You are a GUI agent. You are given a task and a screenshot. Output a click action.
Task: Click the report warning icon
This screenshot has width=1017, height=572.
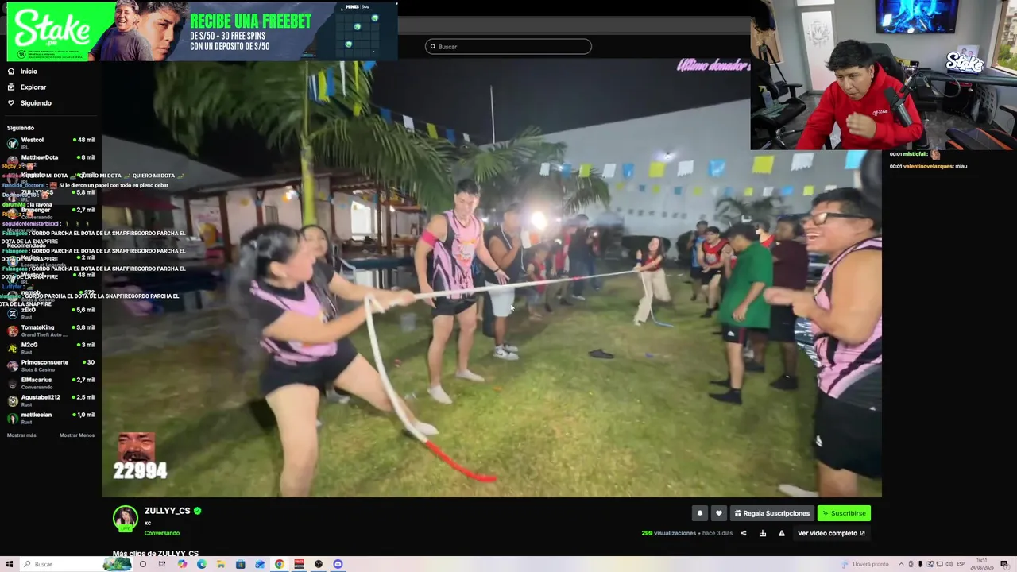(x=782, y=533)
